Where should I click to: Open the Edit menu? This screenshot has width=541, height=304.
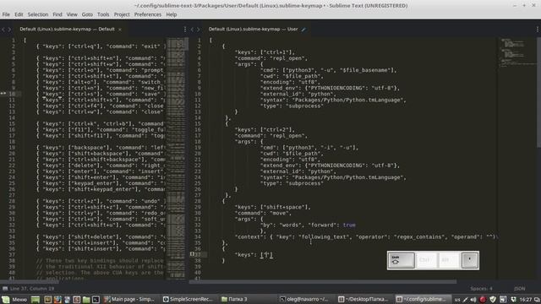(x=19, y=14)
